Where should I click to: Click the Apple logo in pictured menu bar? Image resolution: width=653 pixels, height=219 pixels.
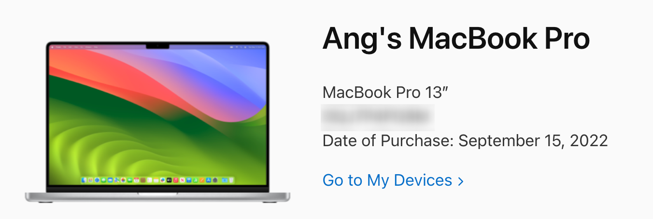tap(53, 47)
